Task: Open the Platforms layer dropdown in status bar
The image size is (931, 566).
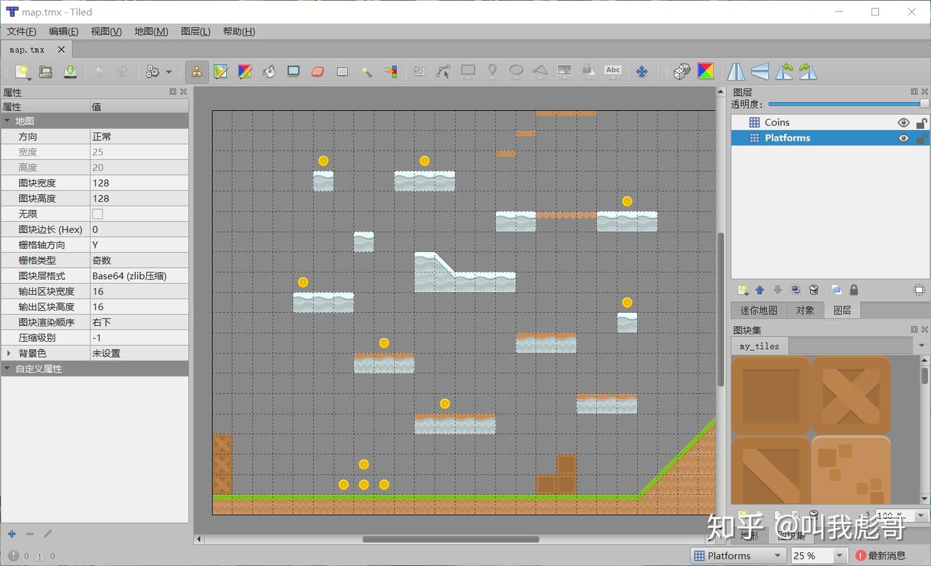Action: (x=738, y=556)
